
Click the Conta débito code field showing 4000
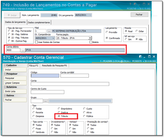pos(13,50)
